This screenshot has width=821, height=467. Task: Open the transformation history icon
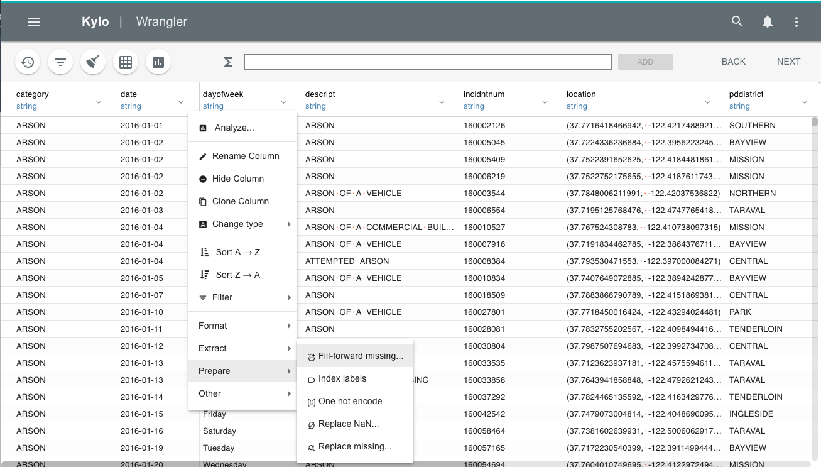pos(28,62)
